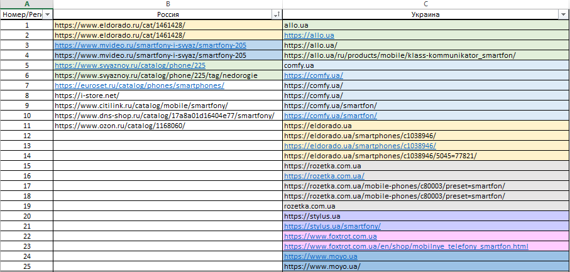Select plain https://allo.ua/ cell in row 3
This screenshot has width=570, height=272.
pos(425,45)
